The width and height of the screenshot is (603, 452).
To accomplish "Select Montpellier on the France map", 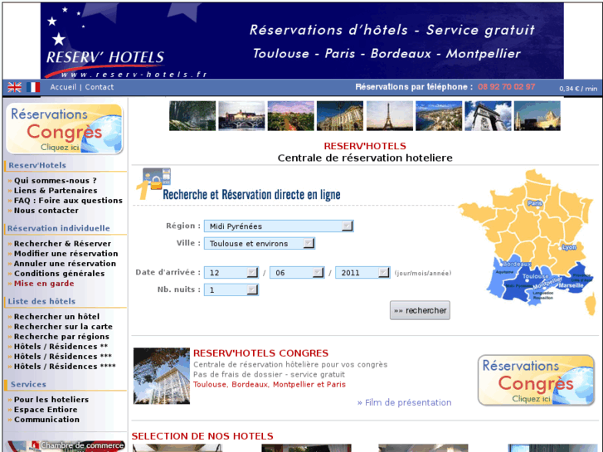I will tap(547, 283).
